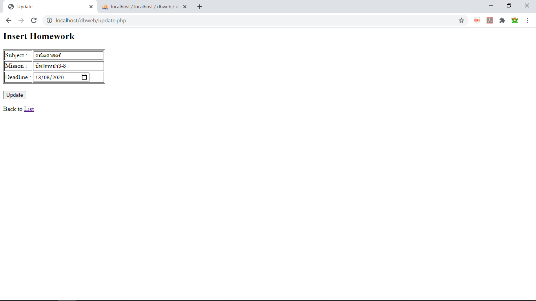Open the Deadline date picker calendar
The image size is (536, 301).
tap(84, 77)
